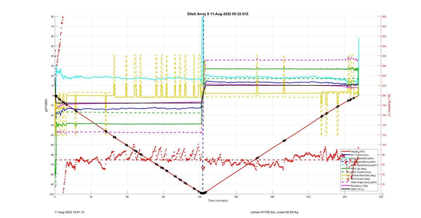
Task: Click the x-axis tick label 30
Action: [91, 197]
